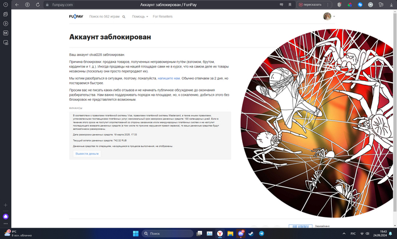
Task: Click the user avatar in FunPay header
Action: [x=327, y=16]
